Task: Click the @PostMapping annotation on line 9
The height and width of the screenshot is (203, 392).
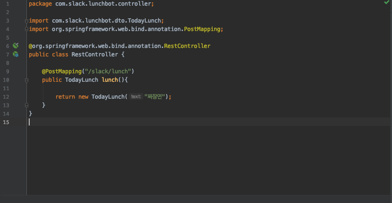Action: coord(62,71)
